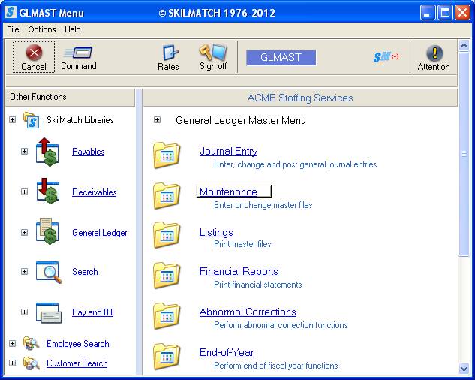
Task: Click the Search magnifier icon
Action: coord(49,272)
